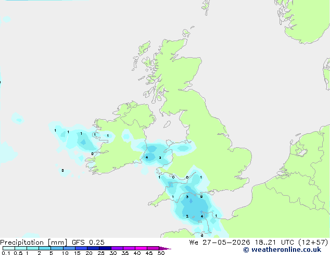Click the '10' legend scale label
The height and width of the screenshot is (255, 330).
pos(65,253)
